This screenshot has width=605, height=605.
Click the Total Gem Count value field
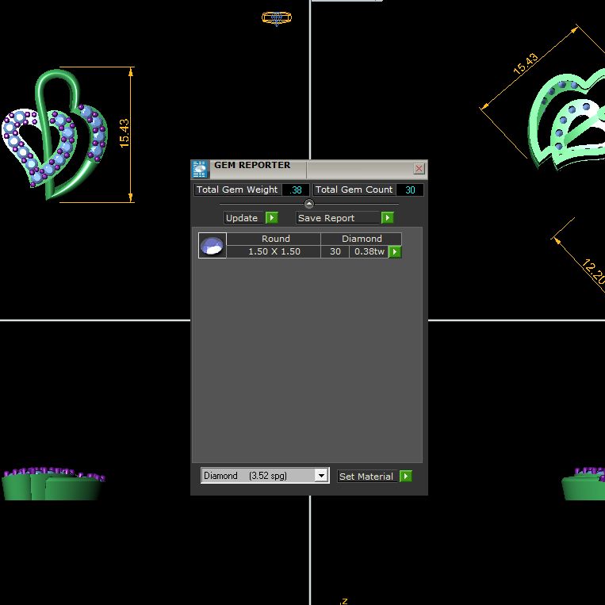point(409,190)
